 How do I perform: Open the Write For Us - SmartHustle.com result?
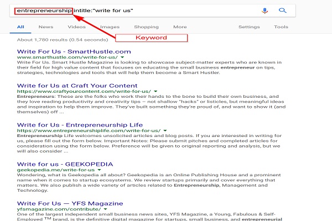74,51
